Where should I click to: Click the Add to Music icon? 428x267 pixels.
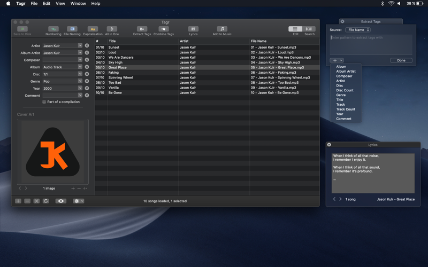222,29
